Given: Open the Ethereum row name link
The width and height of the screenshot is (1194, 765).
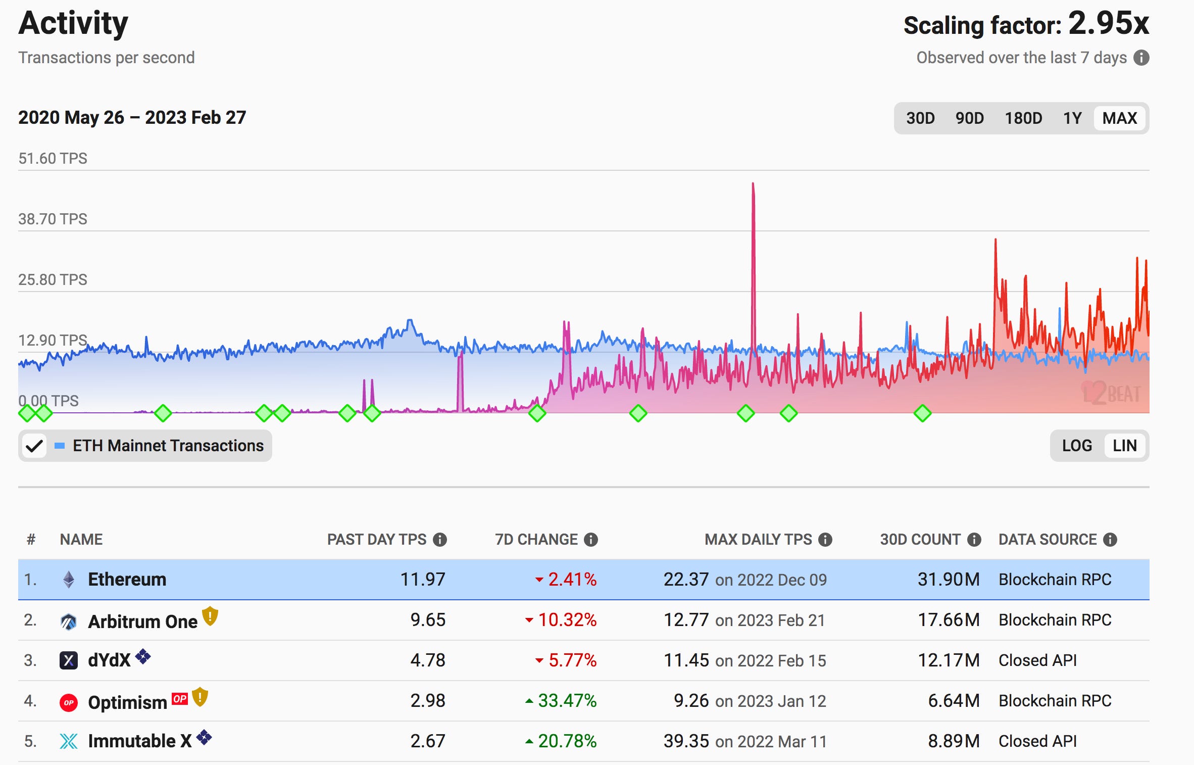Looking at the screenshot, I should [127, 580].
